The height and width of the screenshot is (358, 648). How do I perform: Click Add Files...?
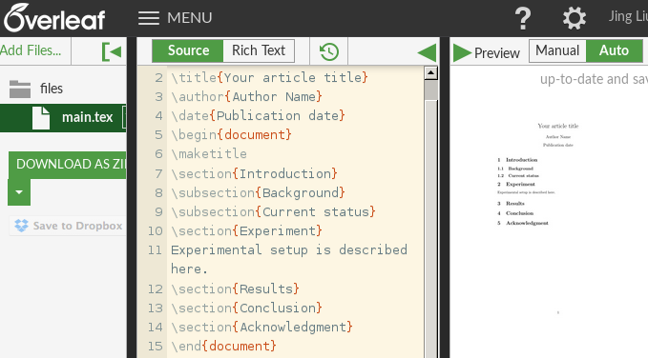[x=31, y=50]
